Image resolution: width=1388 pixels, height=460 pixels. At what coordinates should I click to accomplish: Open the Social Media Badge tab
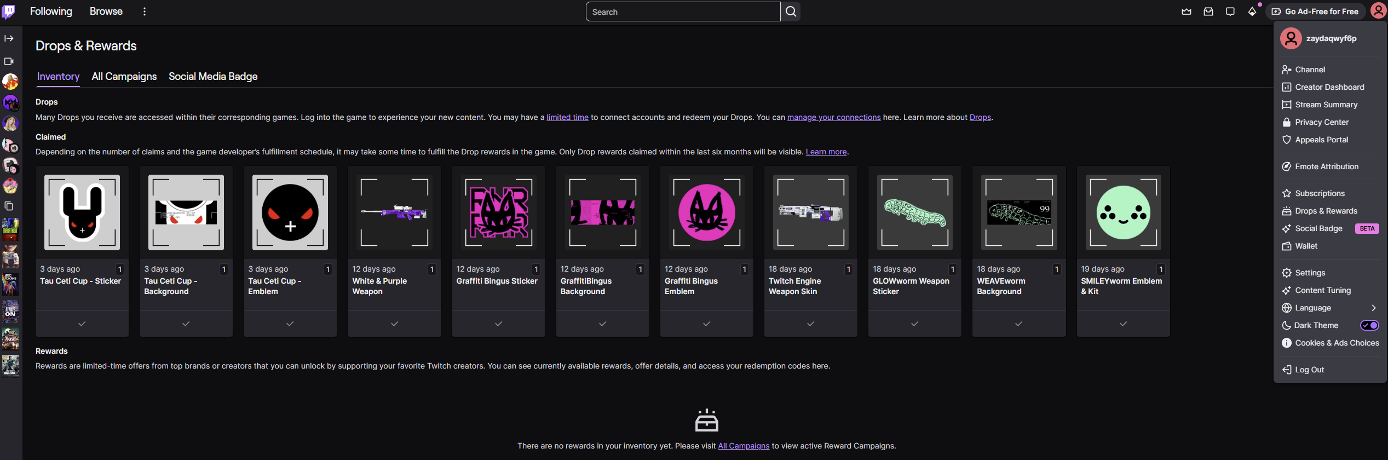point(213,77)
